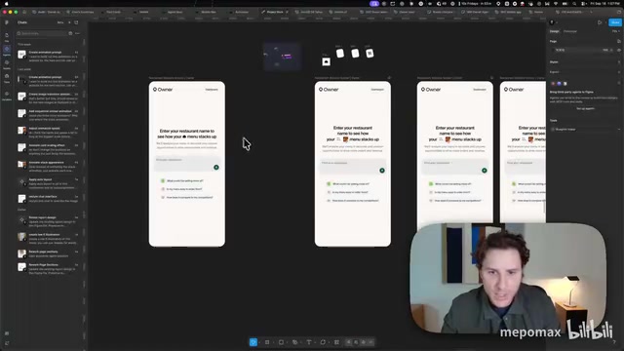Select the Comment tool in bottom toolbar

pos(323,342)
